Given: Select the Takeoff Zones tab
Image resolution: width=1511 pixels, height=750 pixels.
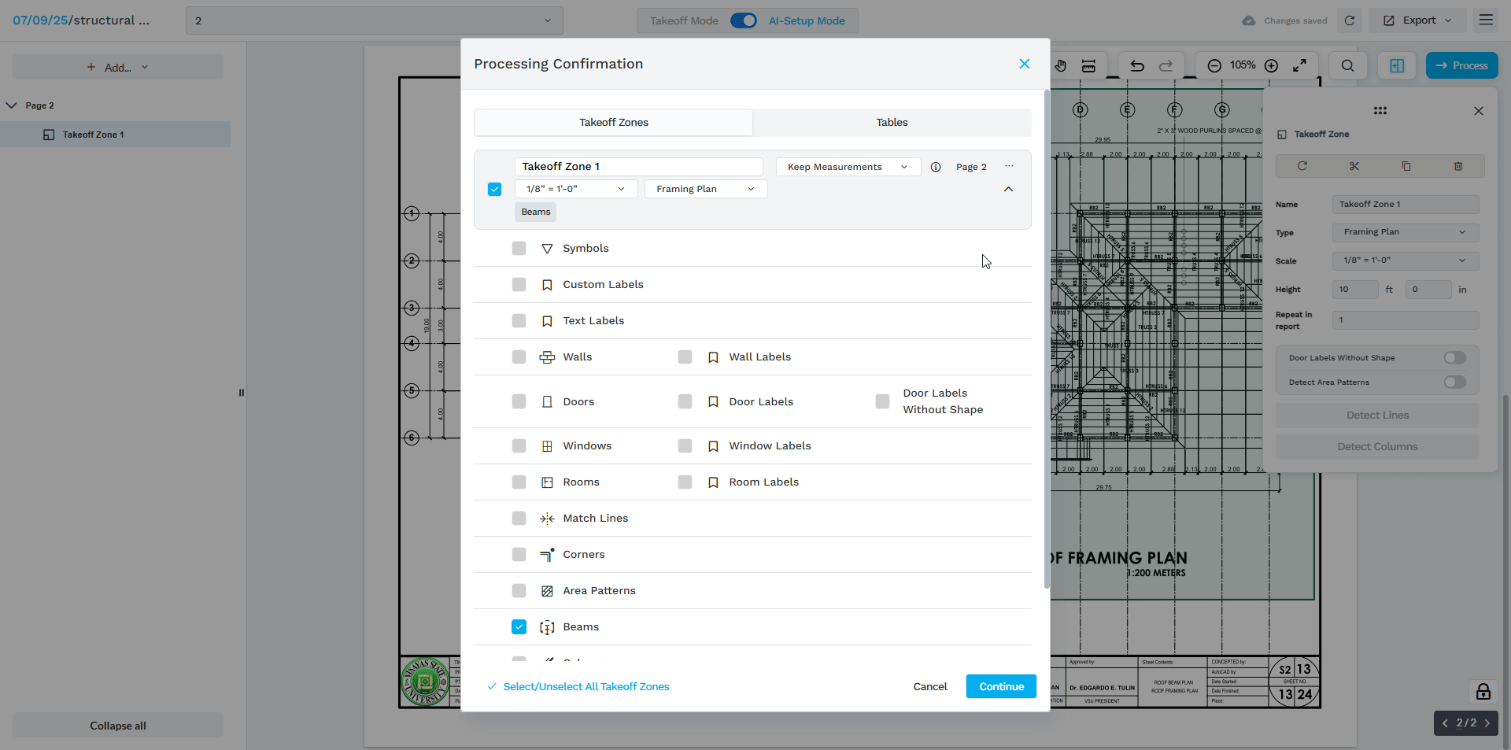Looking at the screenshot, I should [x=614, y=123].
